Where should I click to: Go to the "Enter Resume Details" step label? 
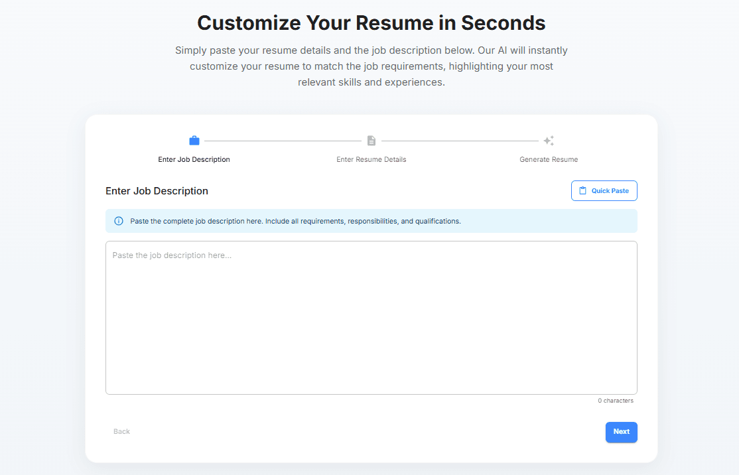click(x=371, y=160)
